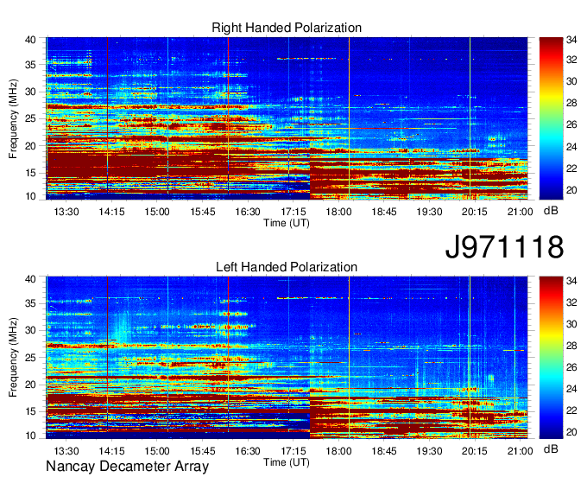The width and height of the screenshot is (587, 477).
Task: Click the 'Left Handed Polarization' title
Action: pyautogui.click(x=287, y=267)
